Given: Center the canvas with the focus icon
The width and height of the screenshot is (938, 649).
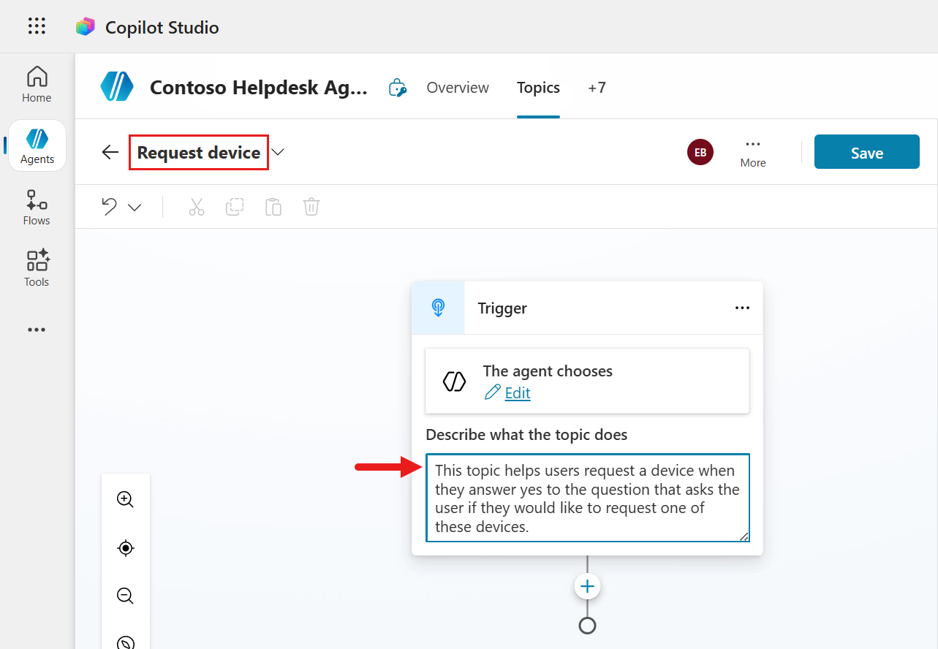Looking at the screenshot, I should click(125, 547).
